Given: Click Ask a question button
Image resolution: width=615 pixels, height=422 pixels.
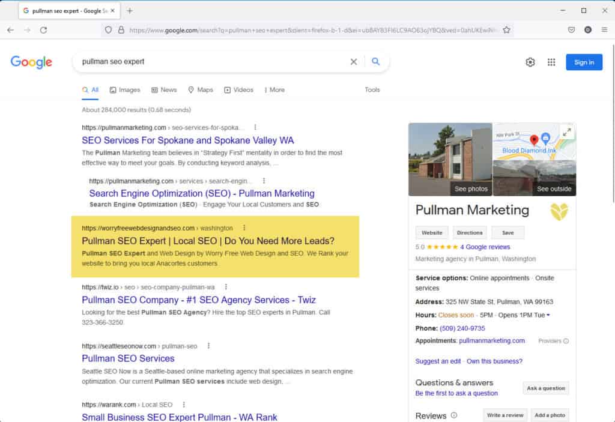Looking at the screenshot, I should 546,388.
